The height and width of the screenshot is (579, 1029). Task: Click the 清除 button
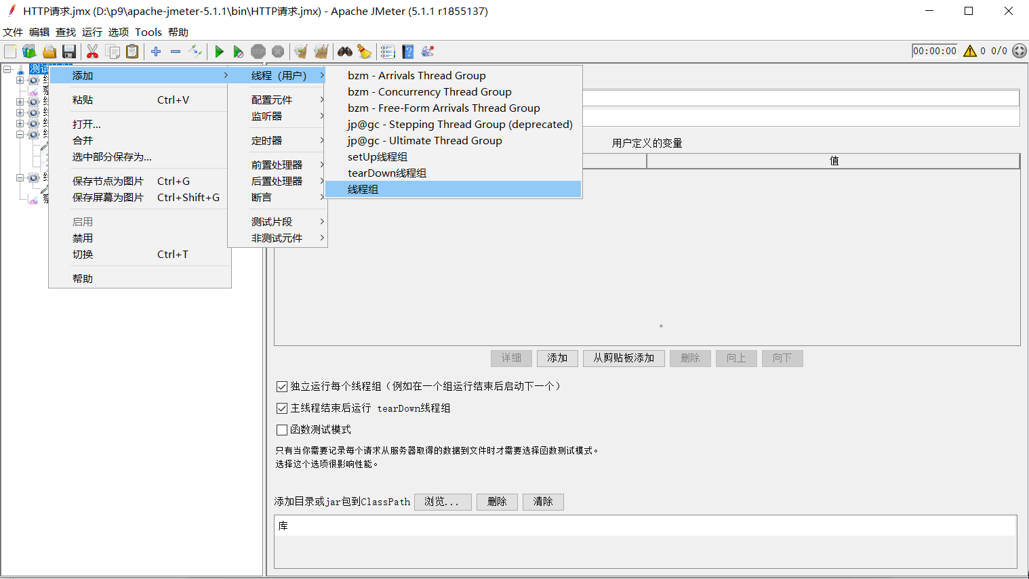coord(543,502)
